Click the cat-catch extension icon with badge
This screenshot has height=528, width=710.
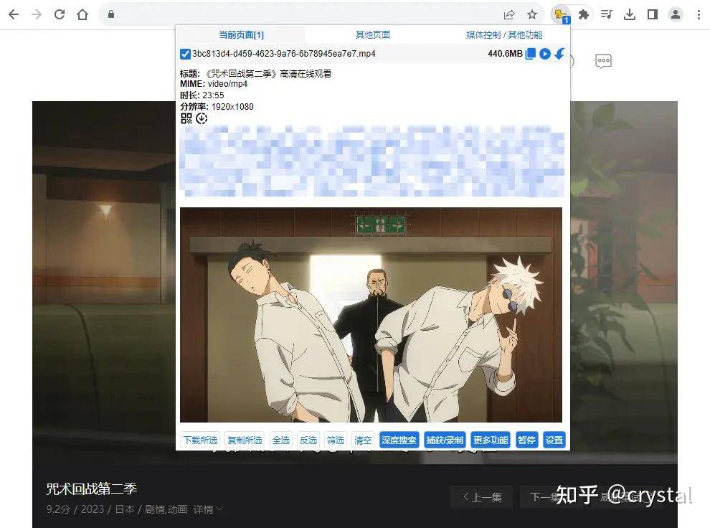(x=561, y=15)
